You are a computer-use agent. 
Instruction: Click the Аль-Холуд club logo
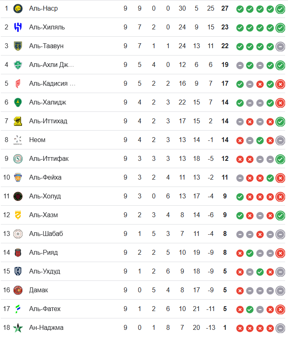point(18,196)
